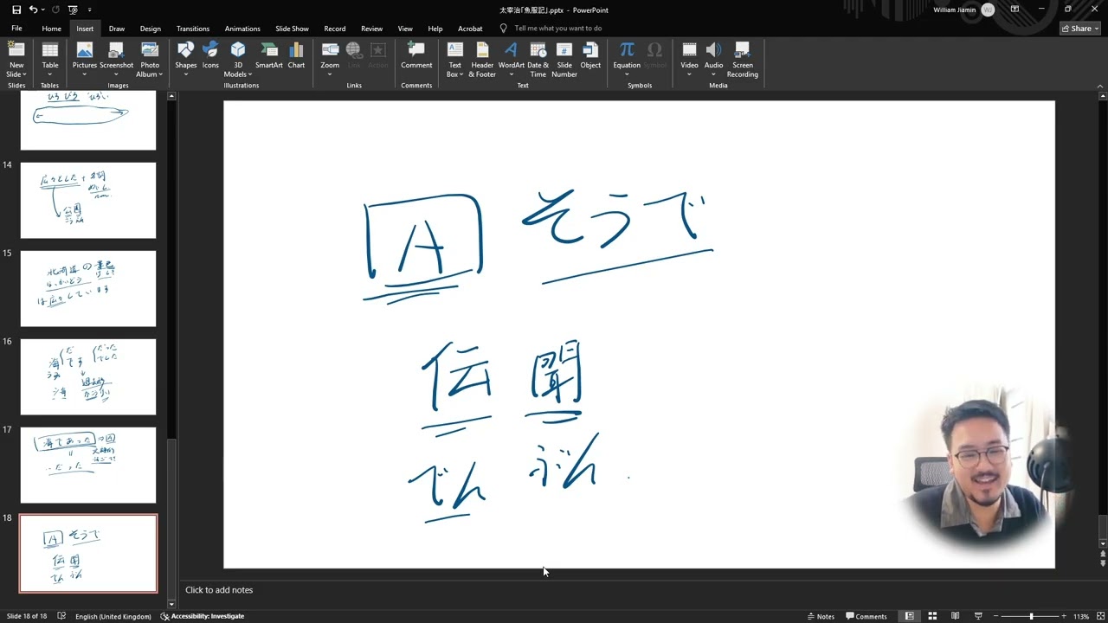Screen dimensions: 1108x623
Task: Open the Header & Footer dialog
Action: pos(482,59)
